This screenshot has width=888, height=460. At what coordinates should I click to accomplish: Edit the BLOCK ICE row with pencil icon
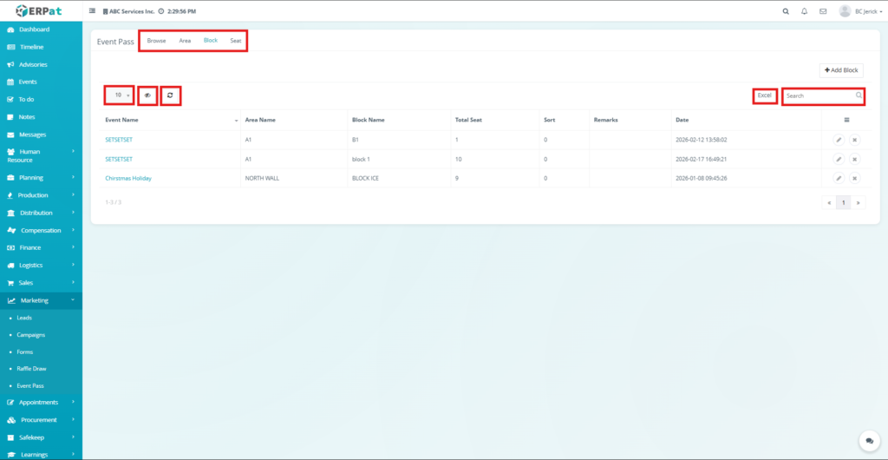pyautogui.click(x=839, y=178)
